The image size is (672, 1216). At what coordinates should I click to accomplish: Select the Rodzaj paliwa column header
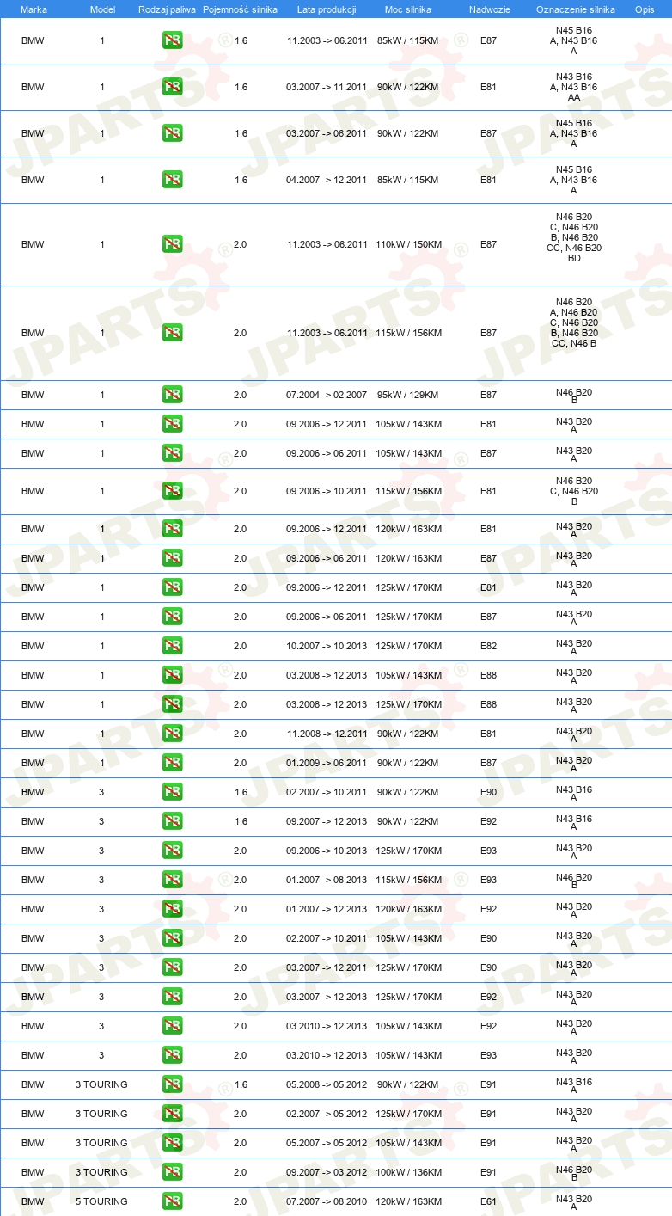coord(167,9)
